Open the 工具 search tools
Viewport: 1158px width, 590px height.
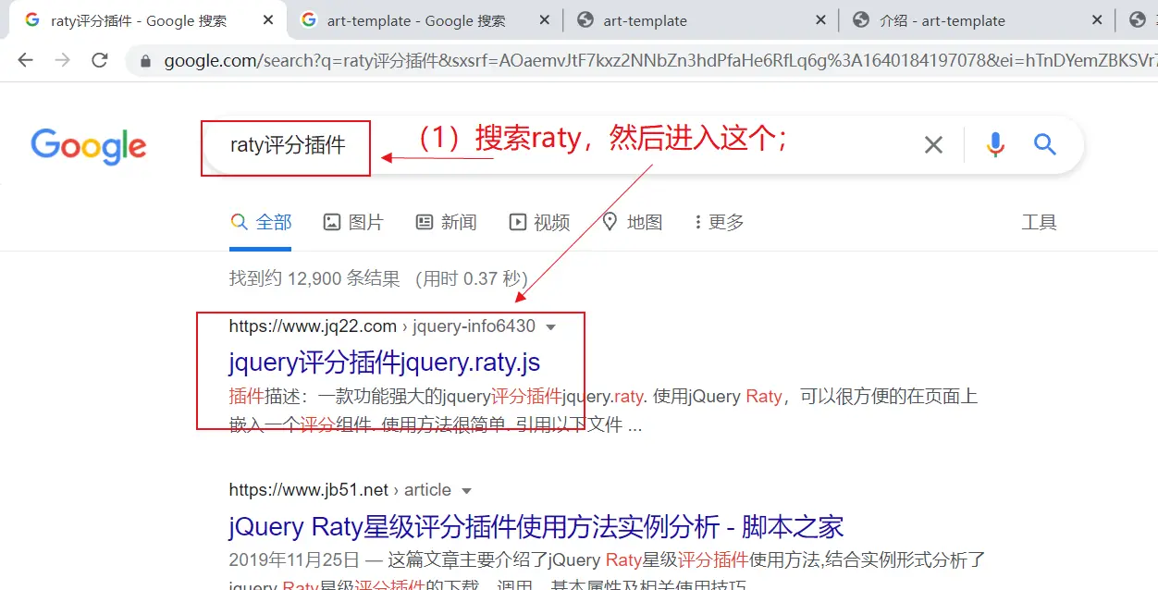pyautogui.click(x=1039, y=222)
